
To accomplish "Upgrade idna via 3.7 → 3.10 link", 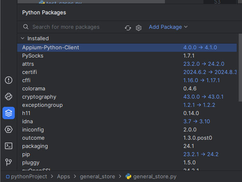I will pos(196,121).
